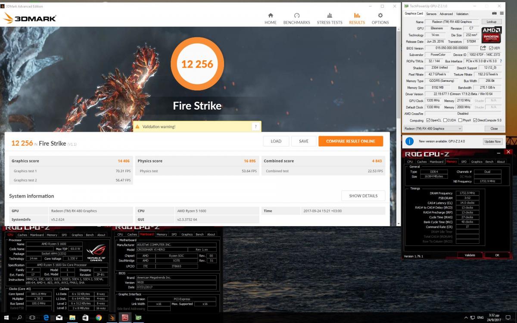The height and width of the screenshot is (323, 517).
Task: Click Validate in the CPU-Z Memory window
Action: tap(470, 255)
